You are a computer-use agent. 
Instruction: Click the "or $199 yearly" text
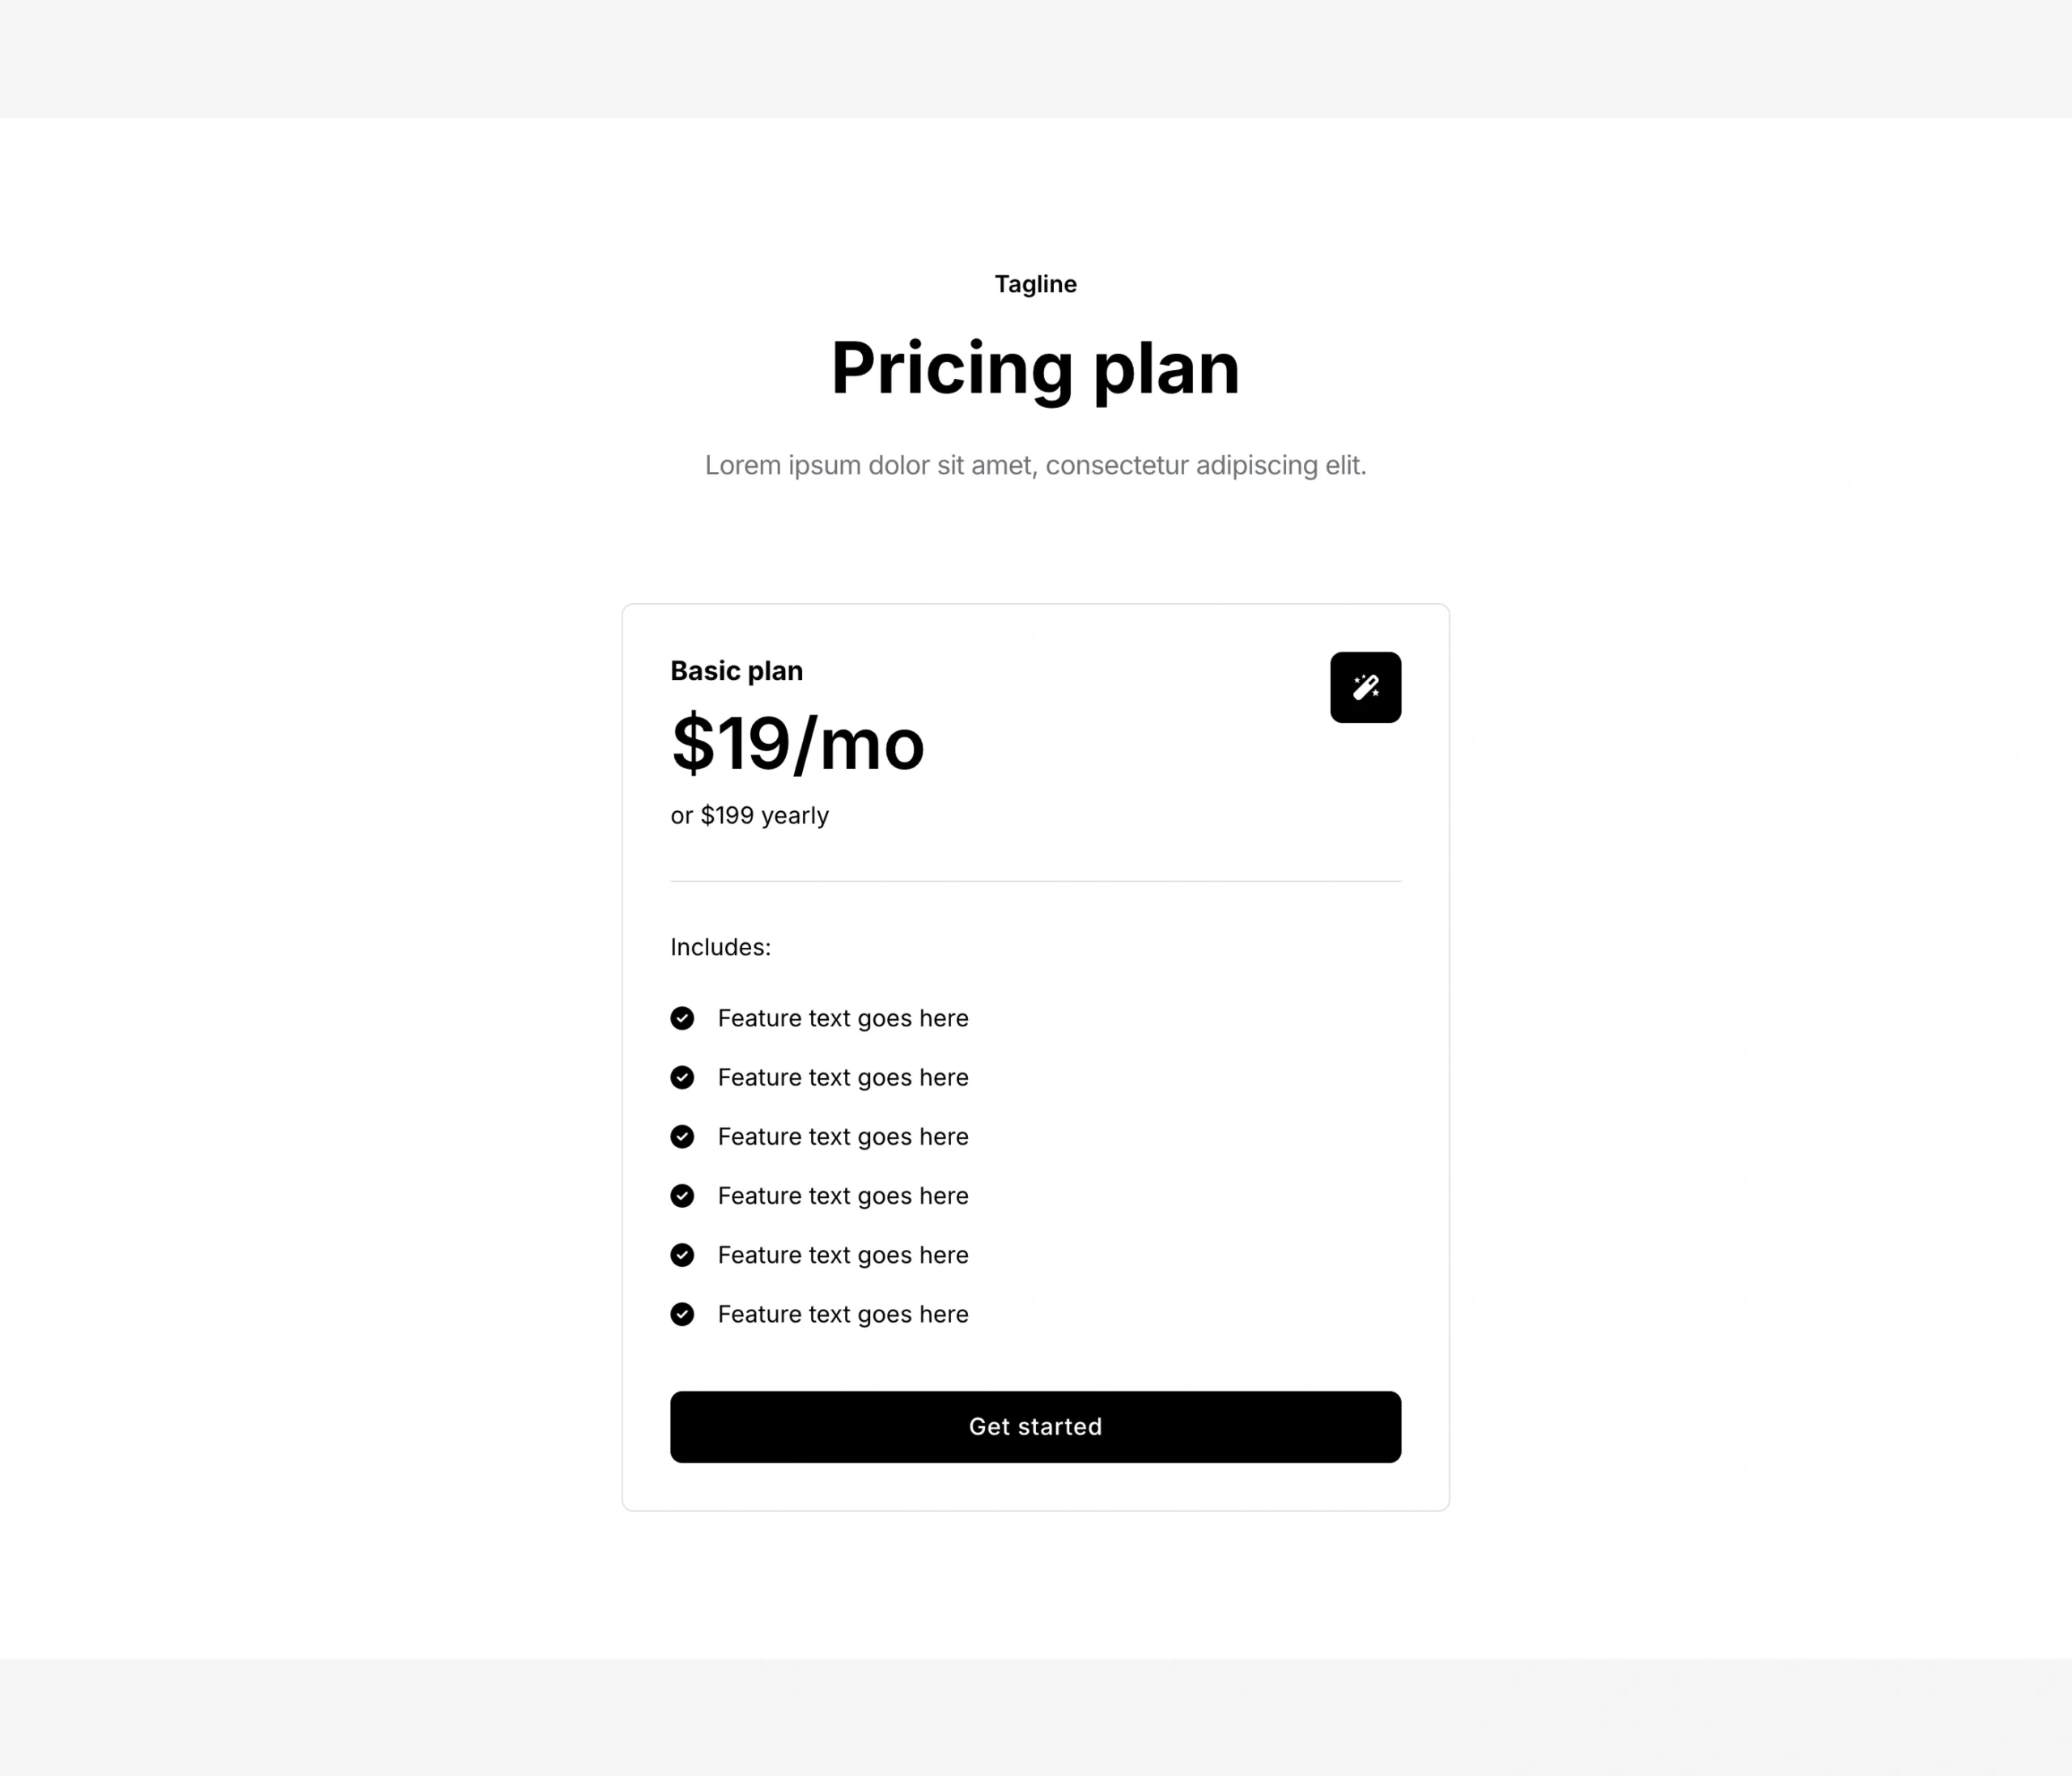[x=749, y=816]
